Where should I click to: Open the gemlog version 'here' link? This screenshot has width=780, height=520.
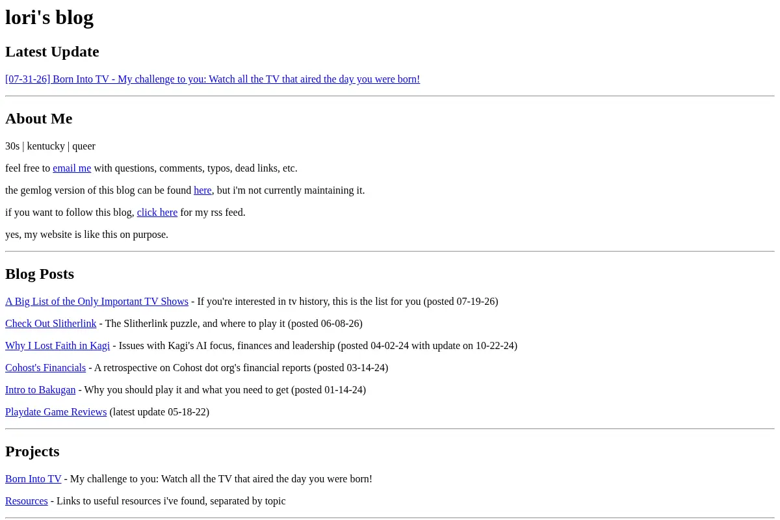(x=203, y=190)
